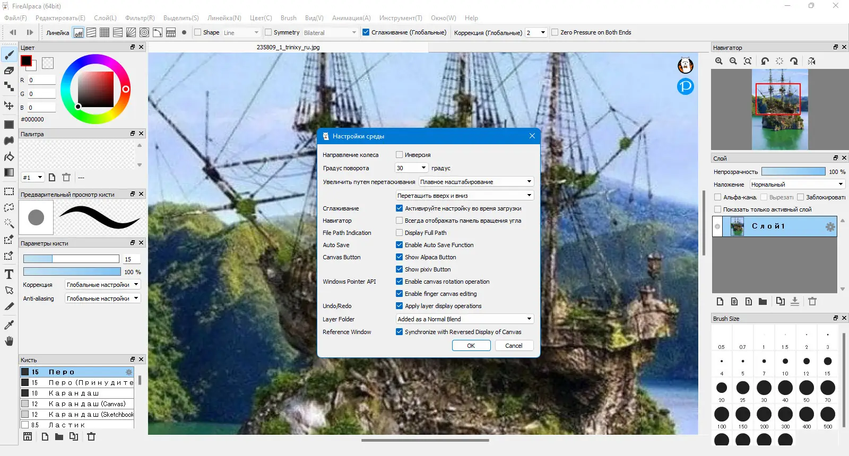Screen dimensions: 849x456
Task: Toggle Zero Pressure on Both Ends checkbox
Action: [x=555, y=32]
